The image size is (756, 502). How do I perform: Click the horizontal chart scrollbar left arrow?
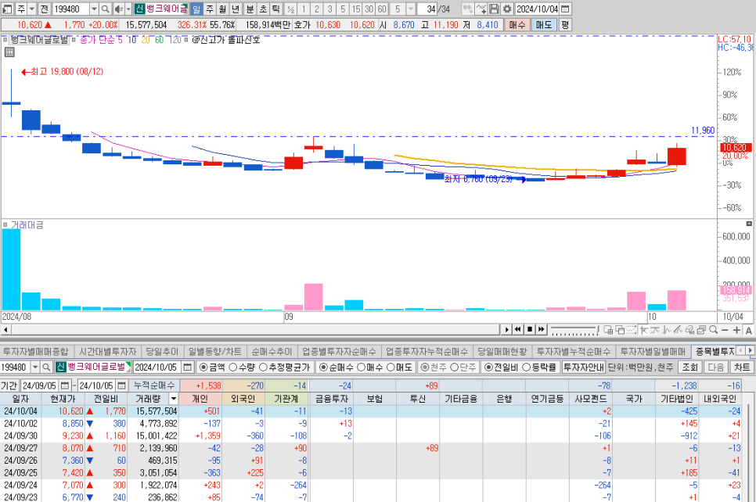[5, 330]
